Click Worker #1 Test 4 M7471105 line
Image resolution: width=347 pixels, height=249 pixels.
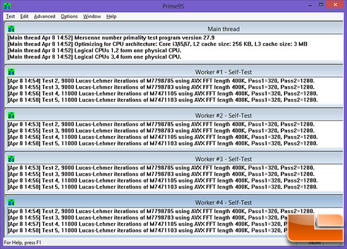[163, 94]
